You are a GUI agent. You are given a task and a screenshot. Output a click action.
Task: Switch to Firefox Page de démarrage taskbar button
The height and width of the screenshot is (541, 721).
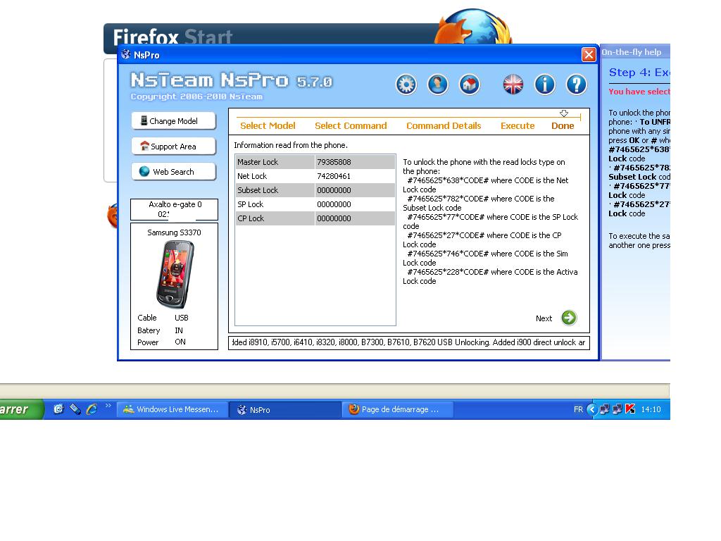[398, 409]
